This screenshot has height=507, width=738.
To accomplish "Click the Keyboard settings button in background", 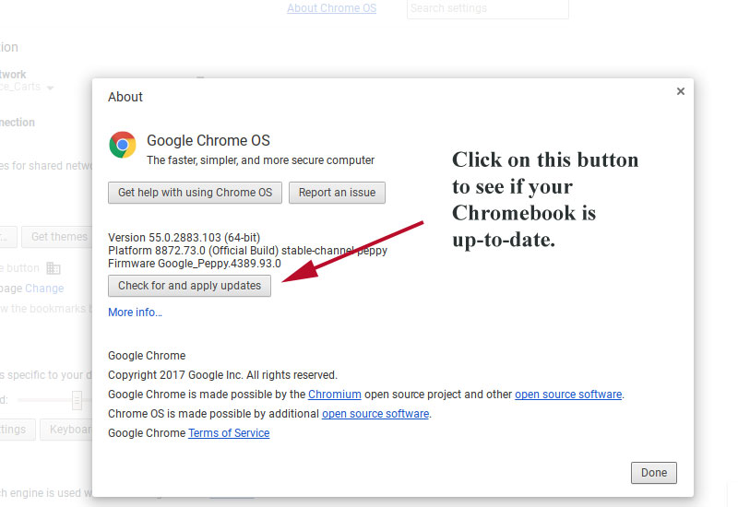I will (x=65, y=430).
